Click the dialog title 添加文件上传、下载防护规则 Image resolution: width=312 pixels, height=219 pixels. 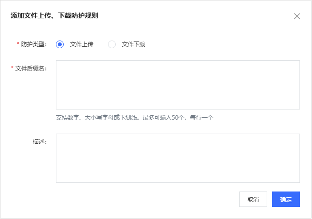[54, 16]
